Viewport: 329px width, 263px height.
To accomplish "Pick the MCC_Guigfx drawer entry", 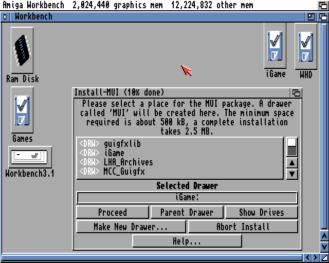I will coord(124,172).
